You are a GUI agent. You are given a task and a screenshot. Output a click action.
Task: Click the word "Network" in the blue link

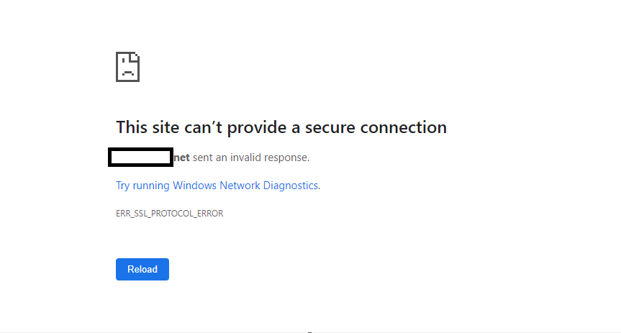tap(240, 186)
